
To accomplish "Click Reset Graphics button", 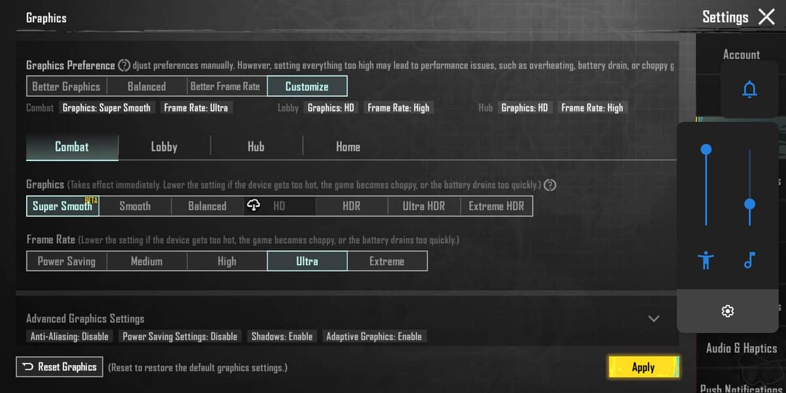I will coord(60,367).
